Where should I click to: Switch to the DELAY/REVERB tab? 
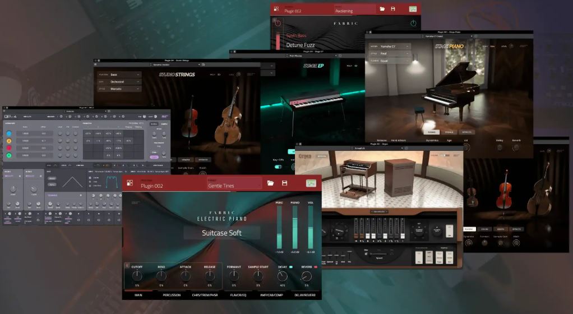305,295
